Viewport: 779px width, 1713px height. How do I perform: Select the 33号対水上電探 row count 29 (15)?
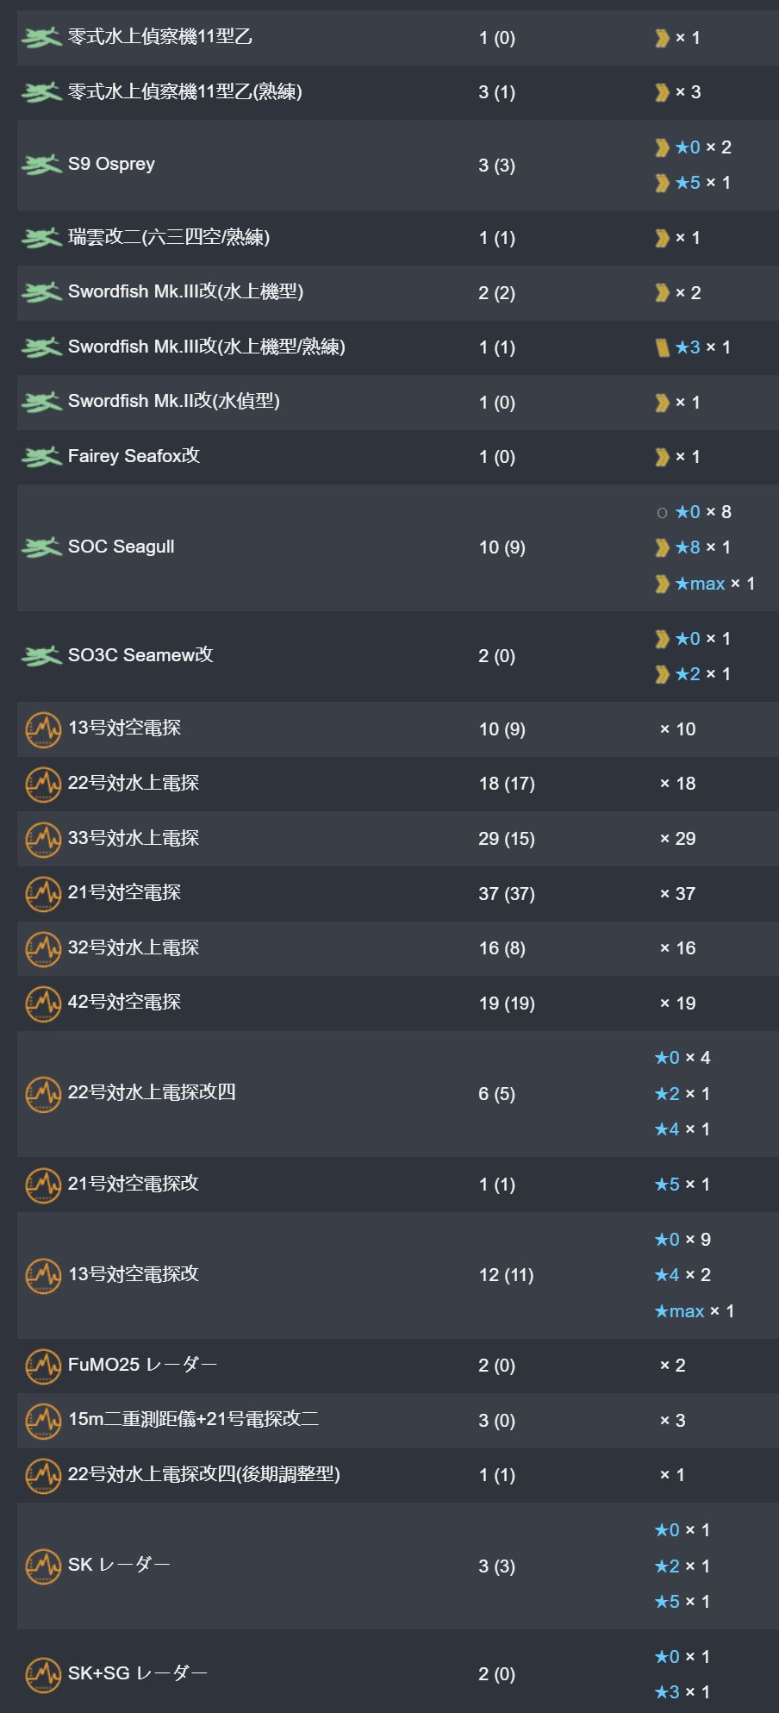pos(507,839)
